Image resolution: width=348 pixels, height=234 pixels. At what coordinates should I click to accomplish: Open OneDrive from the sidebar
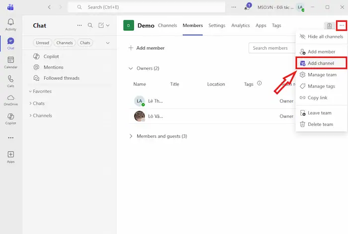point(10,99)
